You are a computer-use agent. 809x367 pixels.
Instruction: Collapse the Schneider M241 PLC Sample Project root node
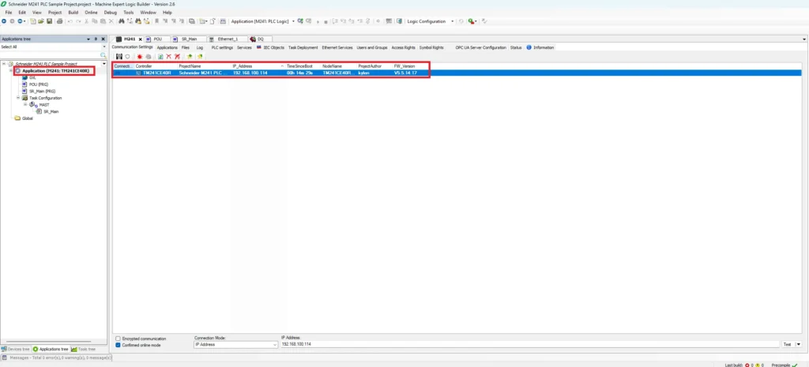(x=4, y=64)
